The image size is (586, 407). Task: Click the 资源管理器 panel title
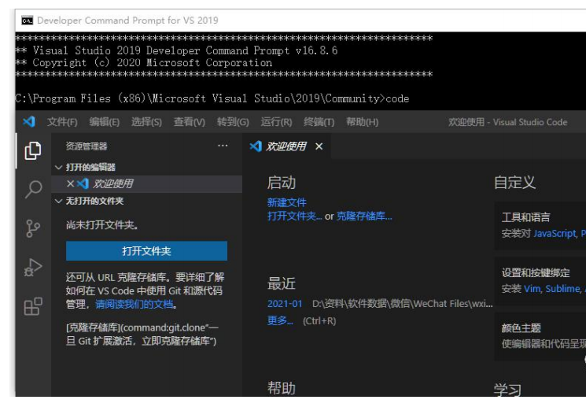tap(87, 146)
